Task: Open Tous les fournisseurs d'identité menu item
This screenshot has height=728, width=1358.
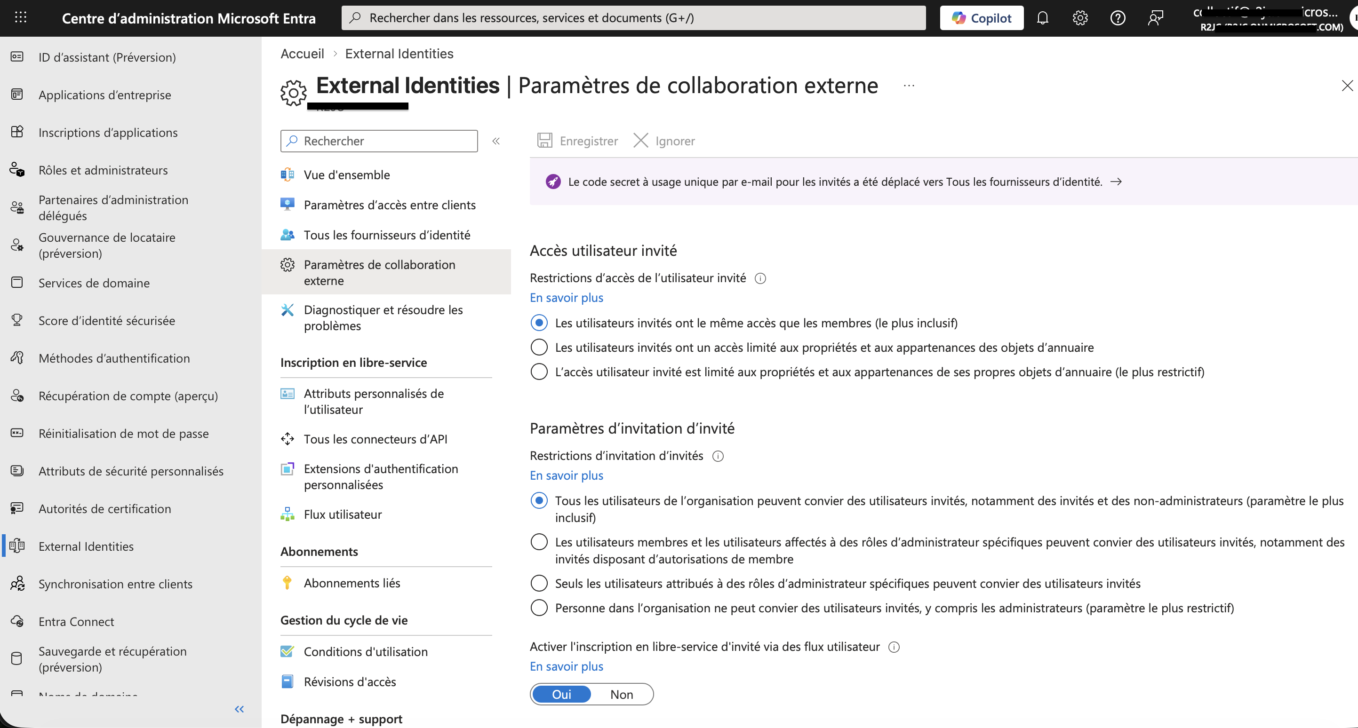Action: coord(387,235)
